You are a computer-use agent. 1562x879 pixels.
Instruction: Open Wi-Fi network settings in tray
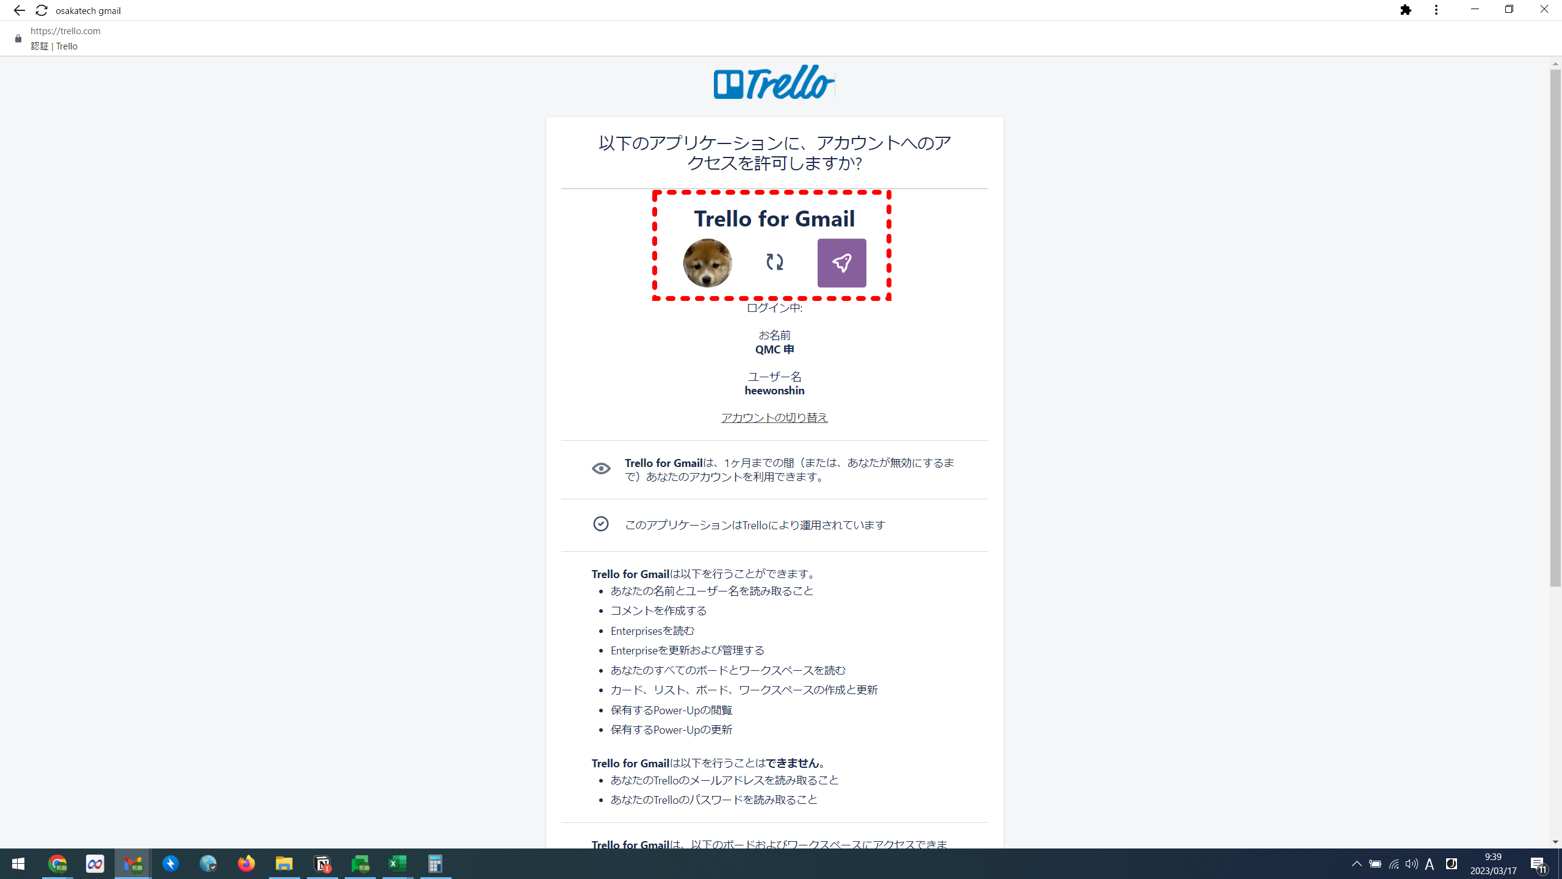[x=1394, y=864]
